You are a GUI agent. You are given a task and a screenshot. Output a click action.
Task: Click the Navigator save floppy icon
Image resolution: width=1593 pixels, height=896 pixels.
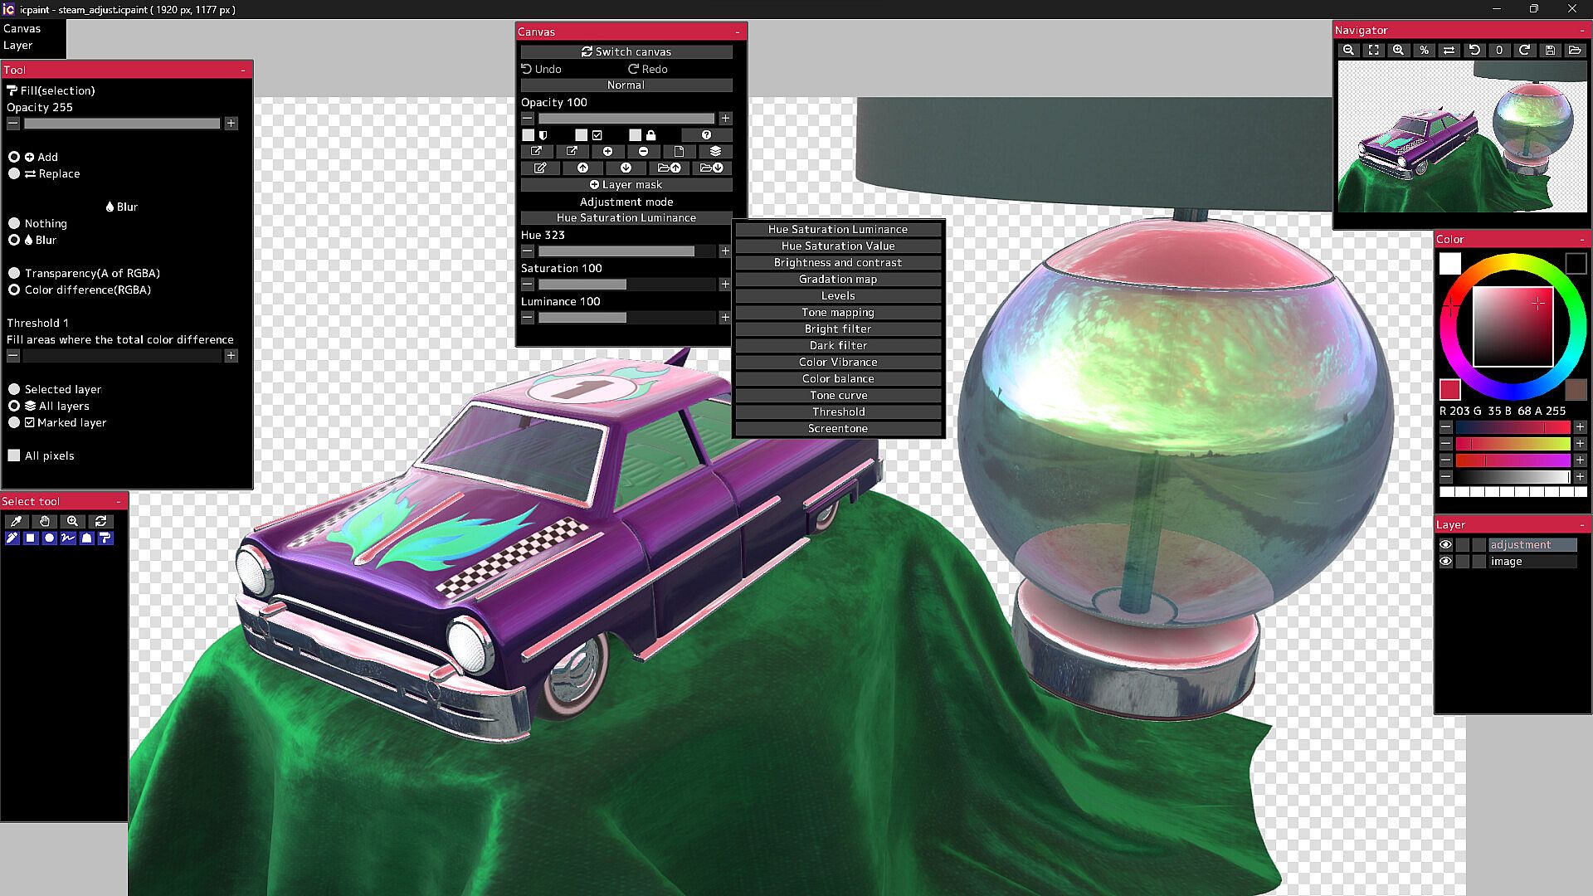pyautogui.click(x=1550, y=51)
